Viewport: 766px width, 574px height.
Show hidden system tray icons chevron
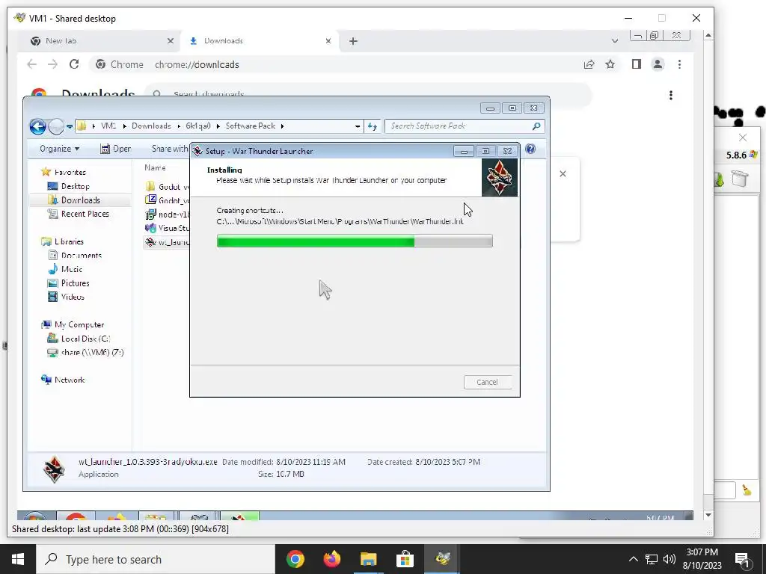(633, 559)
